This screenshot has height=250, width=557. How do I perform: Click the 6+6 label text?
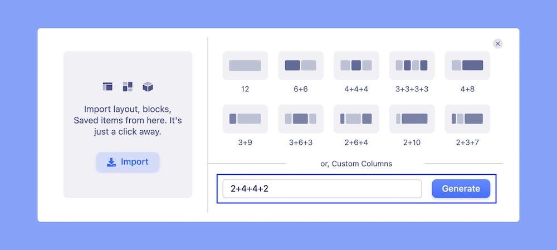[x=301, y=89]
